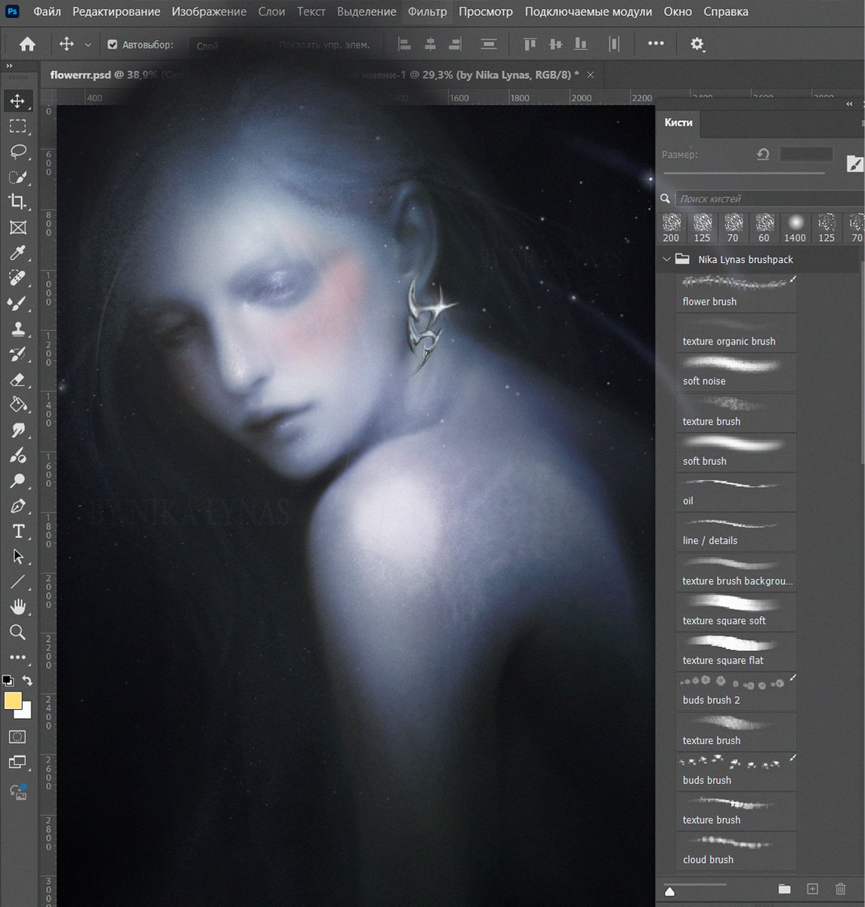The image size is (865, 907).
Task: Select the Hand tool
Action: [x=17, y=607]
